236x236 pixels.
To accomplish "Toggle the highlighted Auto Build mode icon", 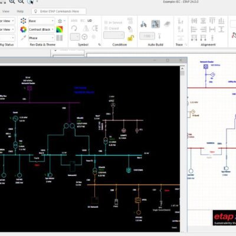I will [155, 24].
